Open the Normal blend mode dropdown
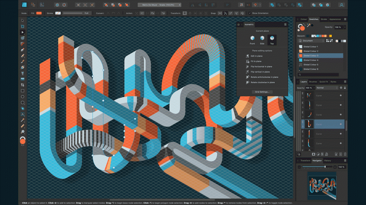Image resolution: width=366 pixels, height=205 pixels. [x=326, y=88]
